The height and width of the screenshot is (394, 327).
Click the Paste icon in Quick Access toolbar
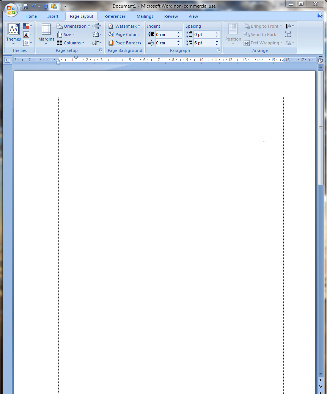point(54,6)
